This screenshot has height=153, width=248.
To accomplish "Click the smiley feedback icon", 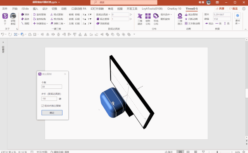I will pyautogui.click(x=244, y=9).
